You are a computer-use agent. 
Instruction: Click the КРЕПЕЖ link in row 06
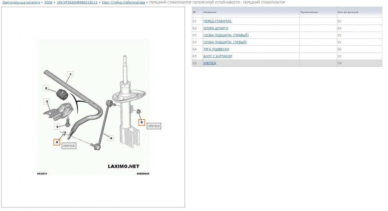pyautogui.click(x=210, y=63)
